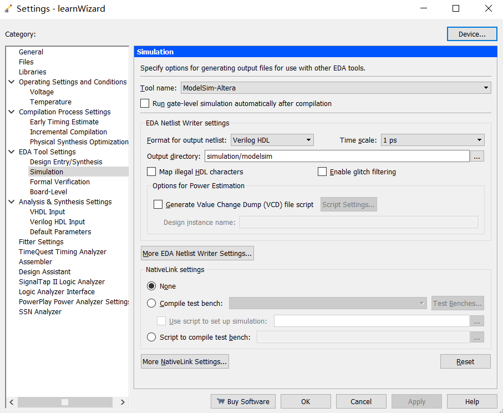Click the Settings window title icon

pyautogui.click(x=8, y=9)
